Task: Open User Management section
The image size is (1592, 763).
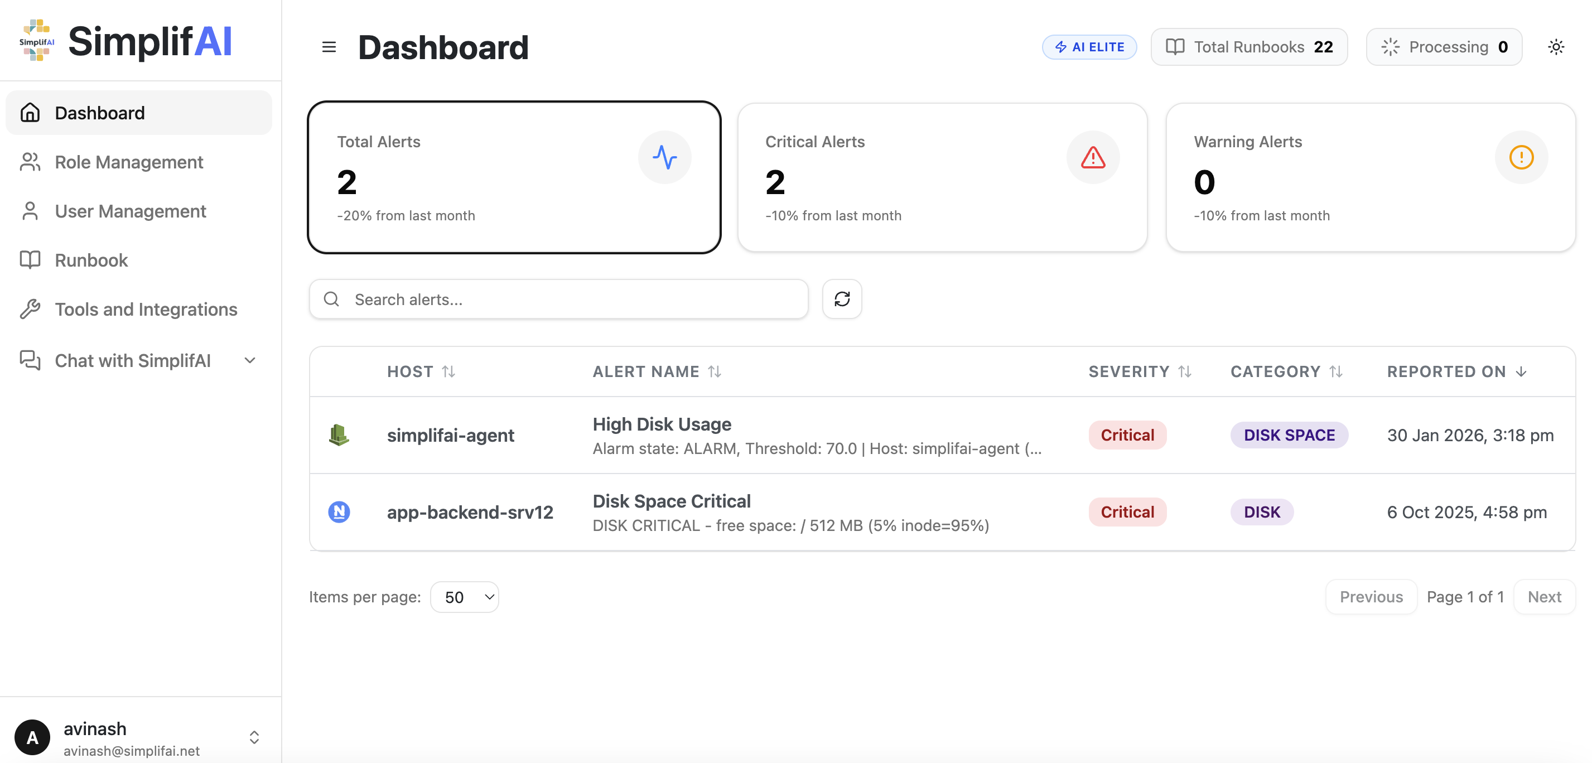Action: click(x=130, y=211)
